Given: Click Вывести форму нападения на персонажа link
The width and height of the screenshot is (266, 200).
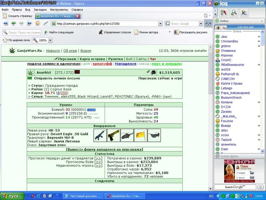Looking at the screenshot, I should [105, 149].
